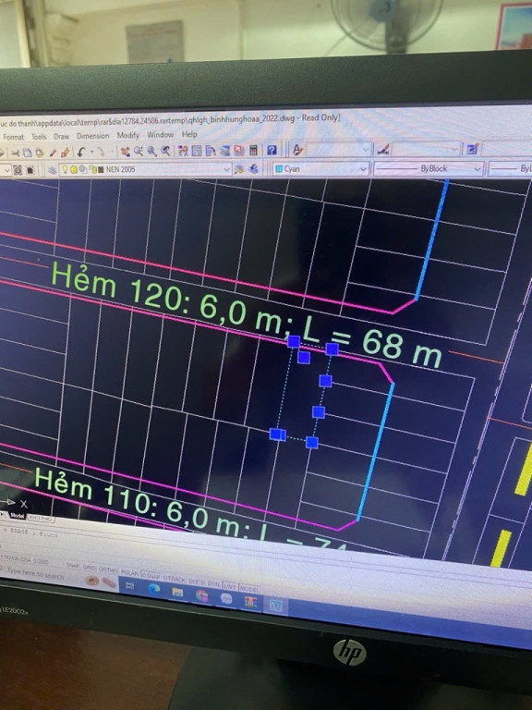Image resolution: width=532 pixels, height=710 pixels.
Task: Click the Layer Previous icon
Action: tap(254, 168)
